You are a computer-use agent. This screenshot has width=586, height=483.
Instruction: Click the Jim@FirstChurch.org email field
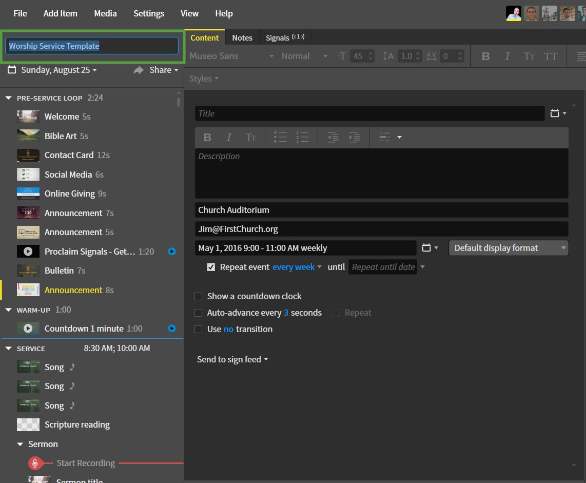point(382,229)
